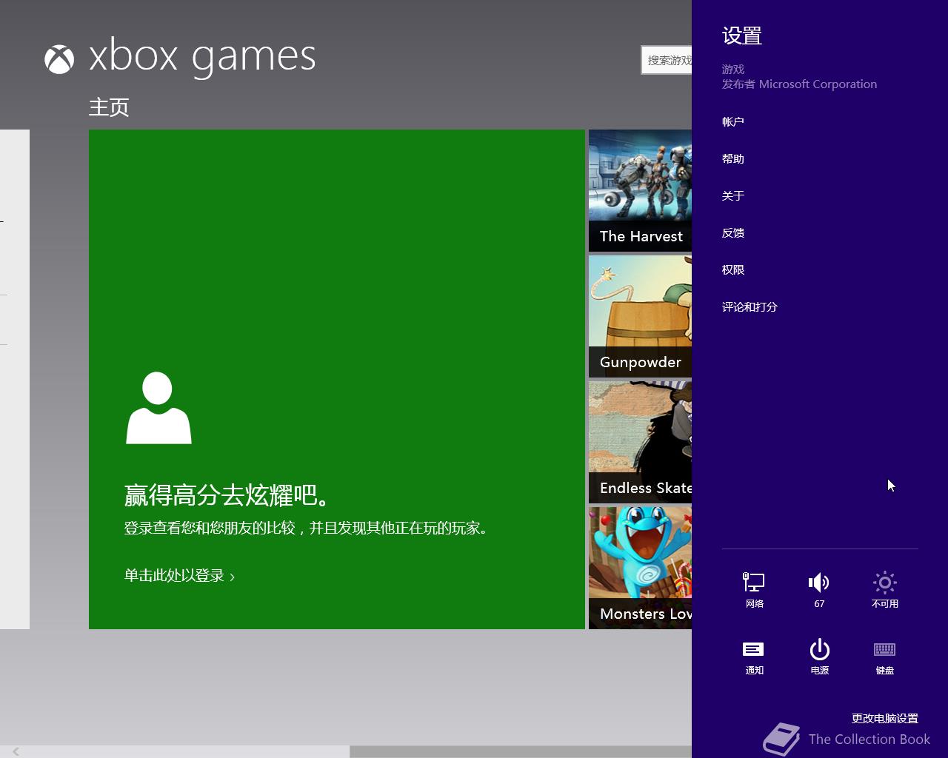Adjust the volume speaker icon showing 67
Image resolution: width=948 pixels, height=758 pixels.
tap(819, 590)
